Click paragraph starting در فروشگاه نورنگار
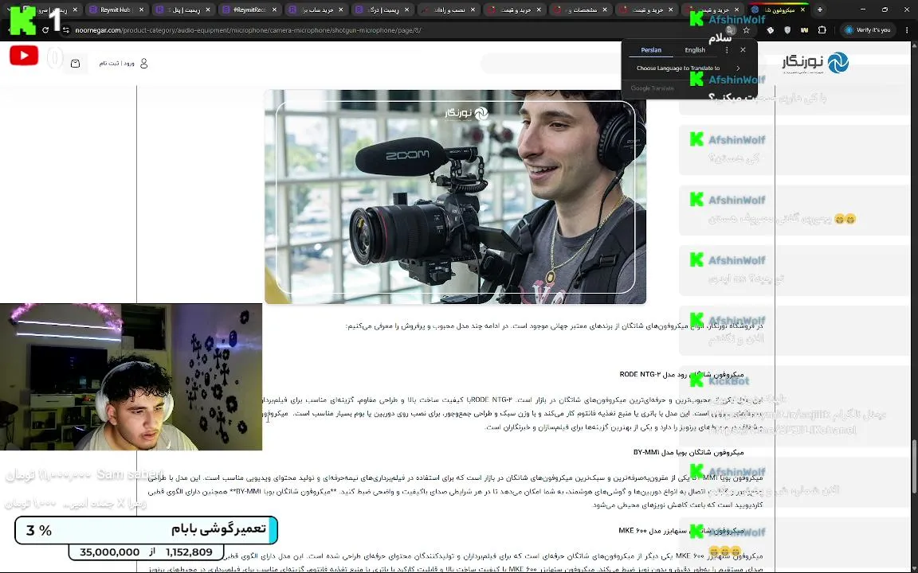 point(554,325)
